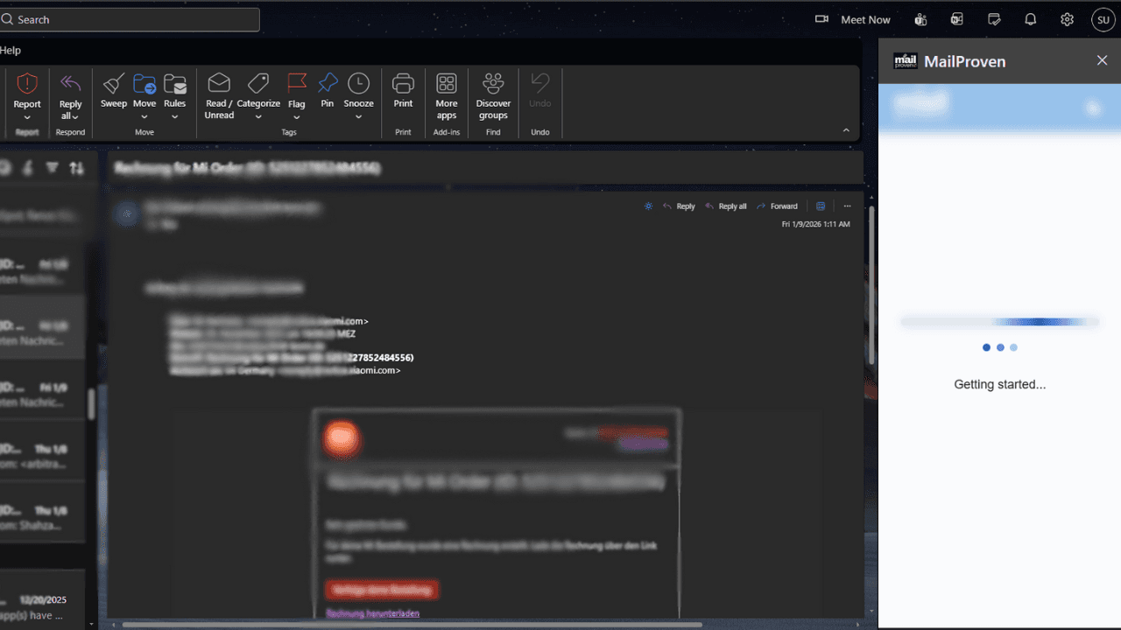Viewport: 1121px width, 630px height.
Task: Collapse the ribbon with the chevron
Action: pos(846,130)
